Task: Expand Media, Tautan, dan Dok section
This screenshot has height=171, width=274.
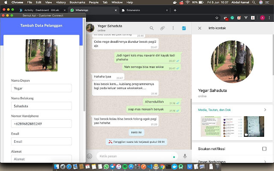Action: click(265, 110)
